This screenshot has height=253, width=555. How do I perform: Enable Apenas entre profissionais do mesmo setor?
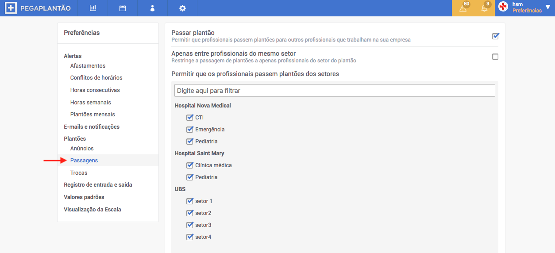pyautogui.click(x=495, y=57)
